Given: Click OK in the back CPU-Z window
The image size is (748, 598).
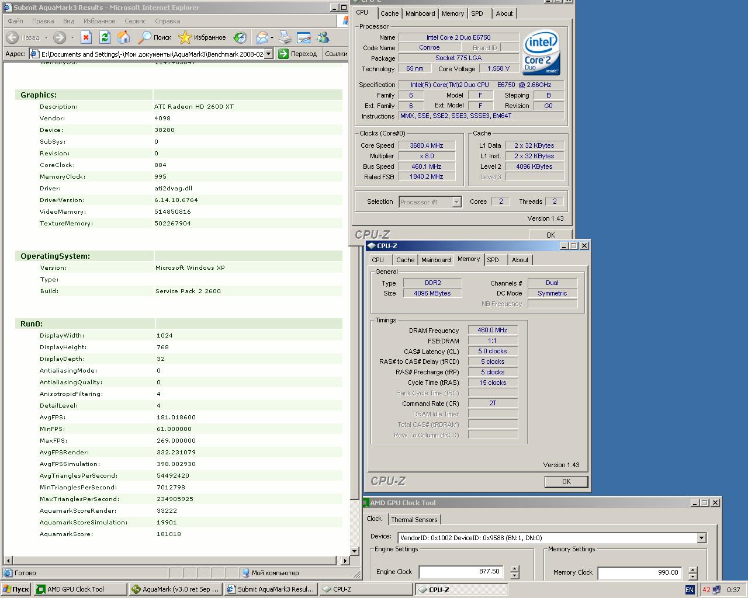Looking at the screenshot, I should coord(550,235).
